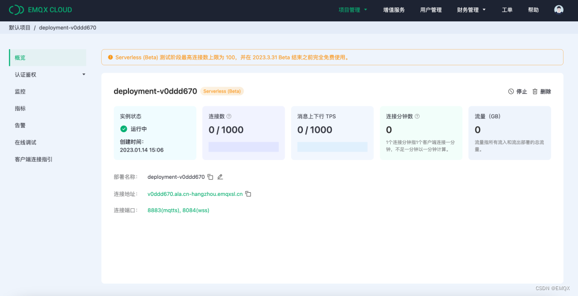Delete the deployment with 删除
This screenshot has height=296, width=578.
click(542, 92)
